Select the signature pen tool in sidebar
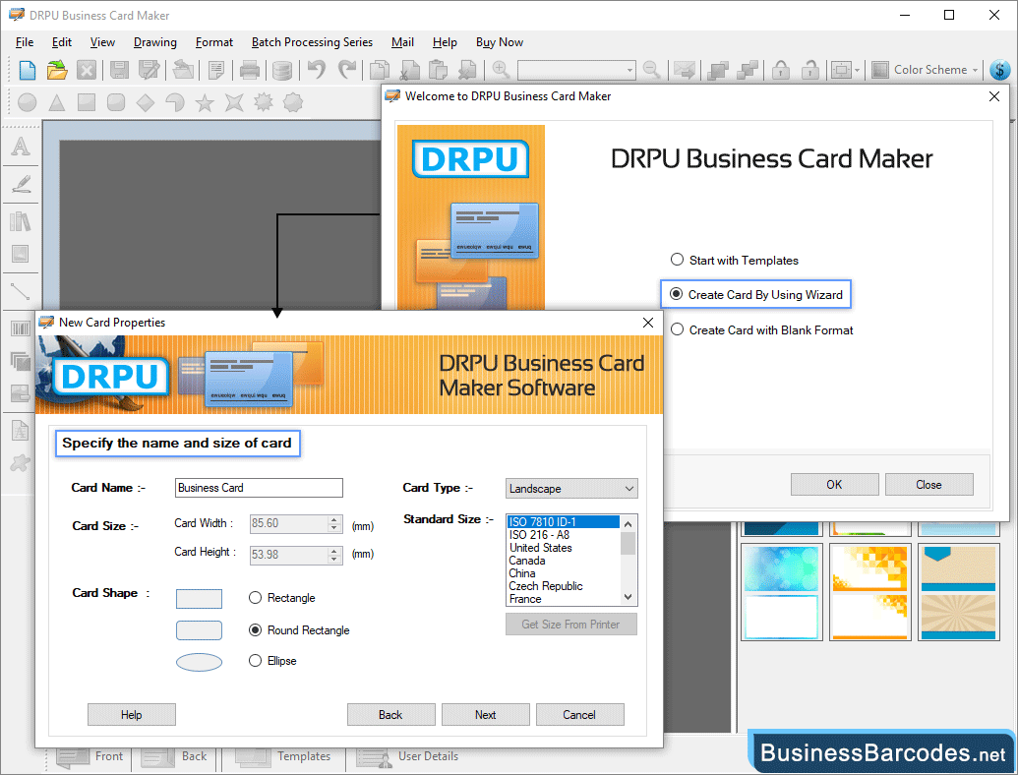1018x775 pixels. [x=21, y=184]
